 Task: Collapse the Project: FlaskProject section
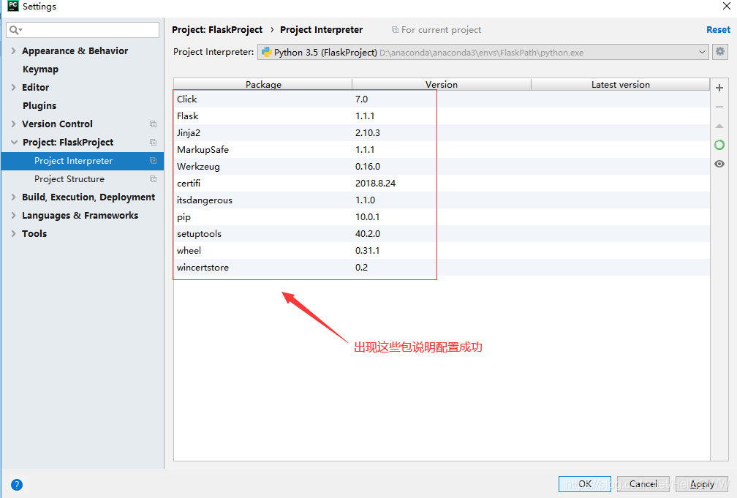14,143
